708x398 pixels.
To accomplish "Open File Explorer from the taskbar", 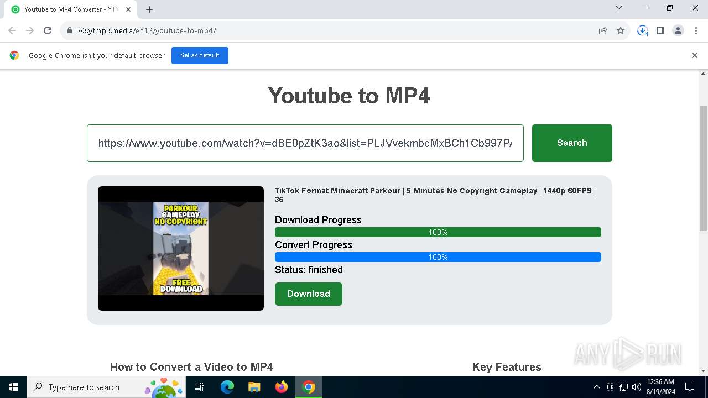I will click(254, 387).
